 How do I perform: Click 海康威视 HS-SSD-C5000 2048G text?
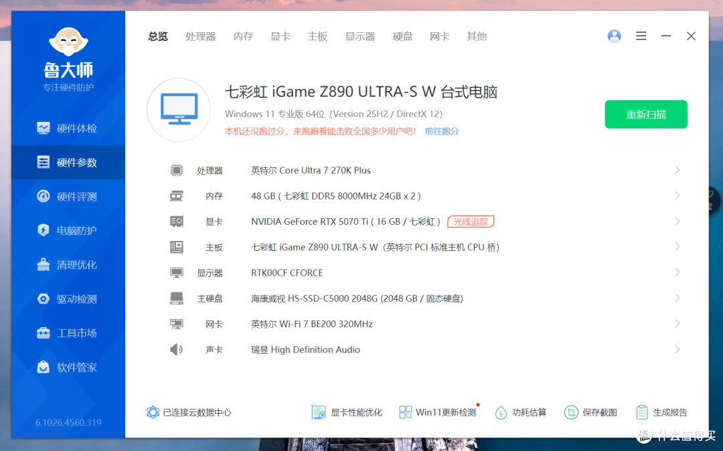click(357, 298)
